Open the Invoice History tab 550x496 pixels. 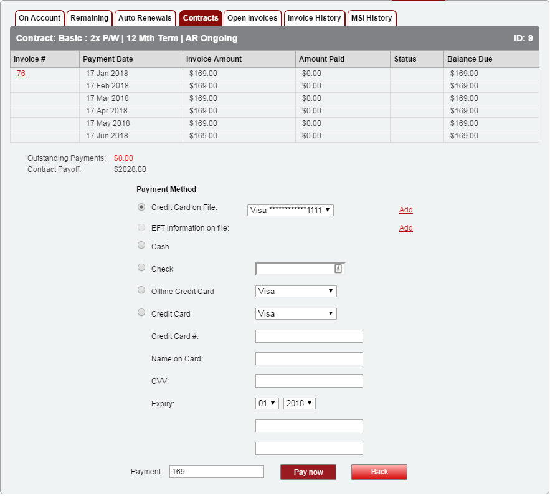314,18
